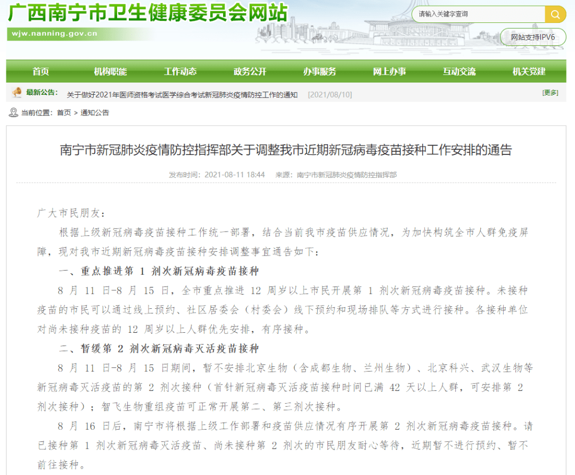
Task: Open the 首页 navigation menu item
Action: pyautogui.click(x=40, y=72)
